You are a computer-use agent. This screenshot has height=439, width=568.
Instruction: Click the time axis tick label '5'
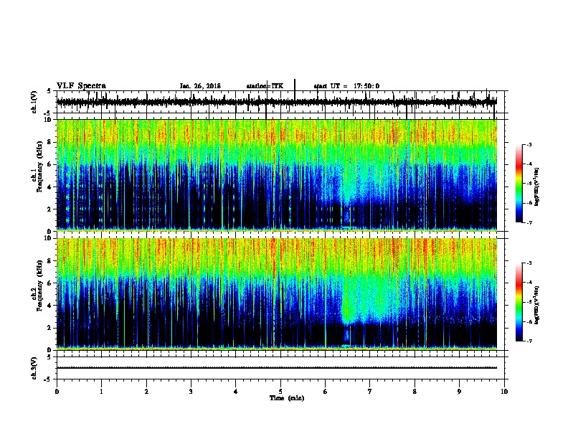tap(280, 392)
